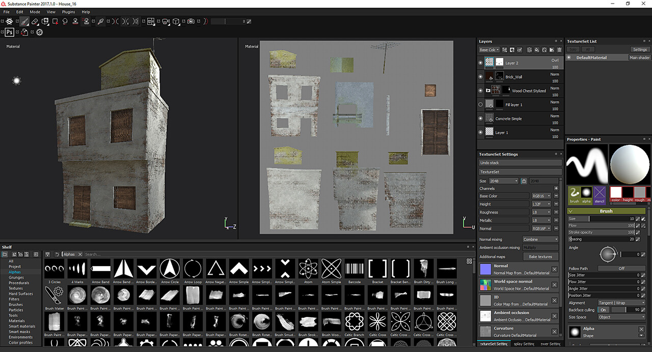
Task: Open the Mode menu
Action: pos(35,12)
